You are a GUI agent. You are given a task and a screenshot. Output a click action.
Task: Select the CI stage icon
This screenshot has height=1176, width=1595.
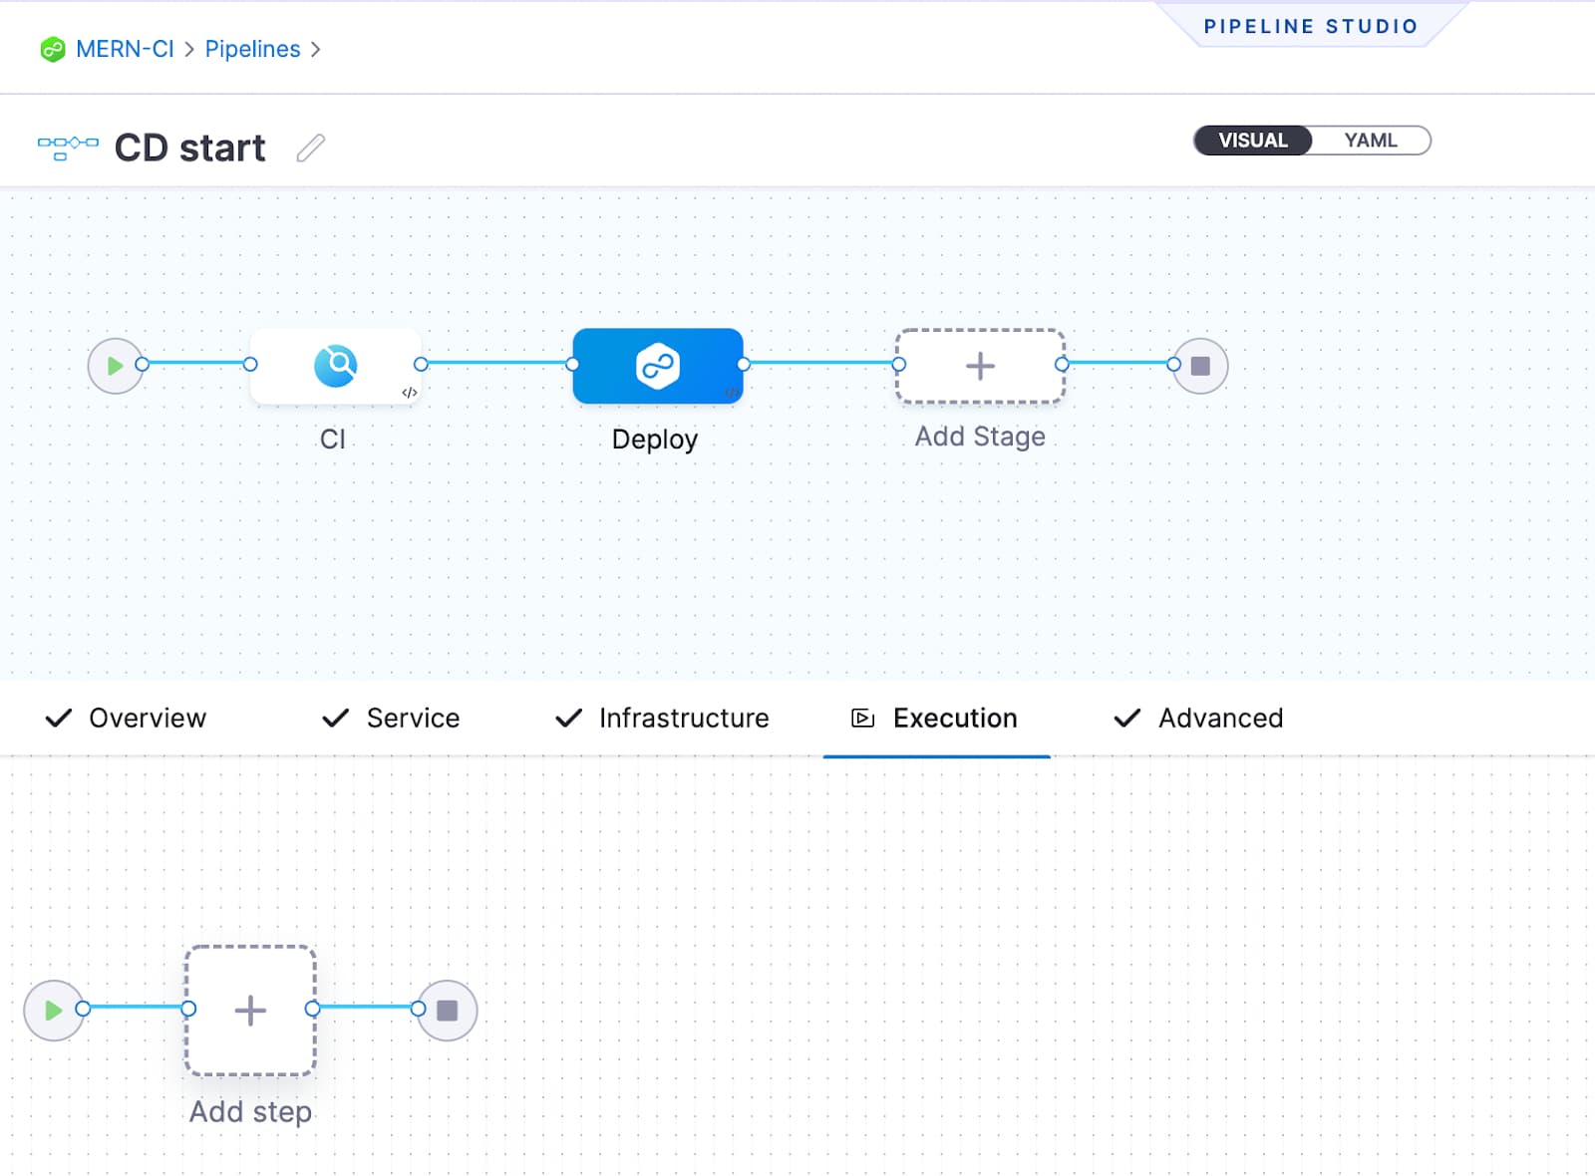[x=338, y=365]
